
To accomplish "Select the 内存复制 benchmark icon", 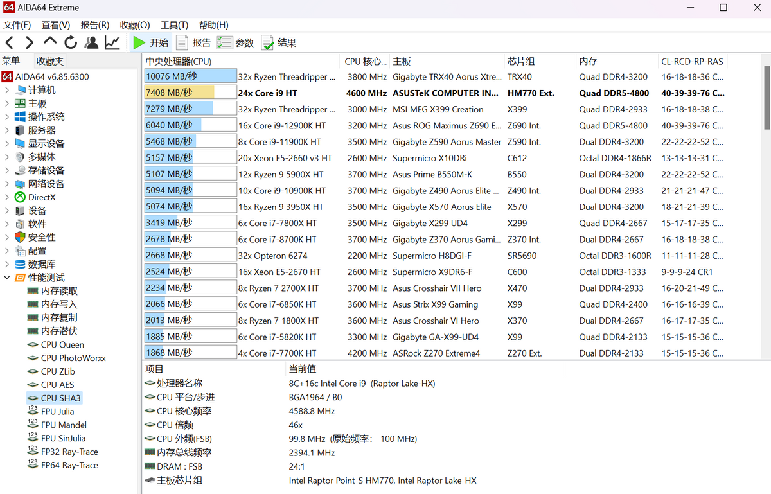I will pyautogui.click(x=33, y=317).
